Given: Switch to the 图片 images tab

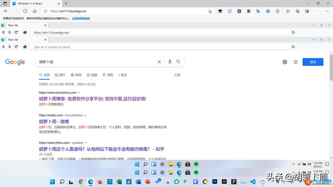Looking at the screenshot, I should (x=60, y=75).
